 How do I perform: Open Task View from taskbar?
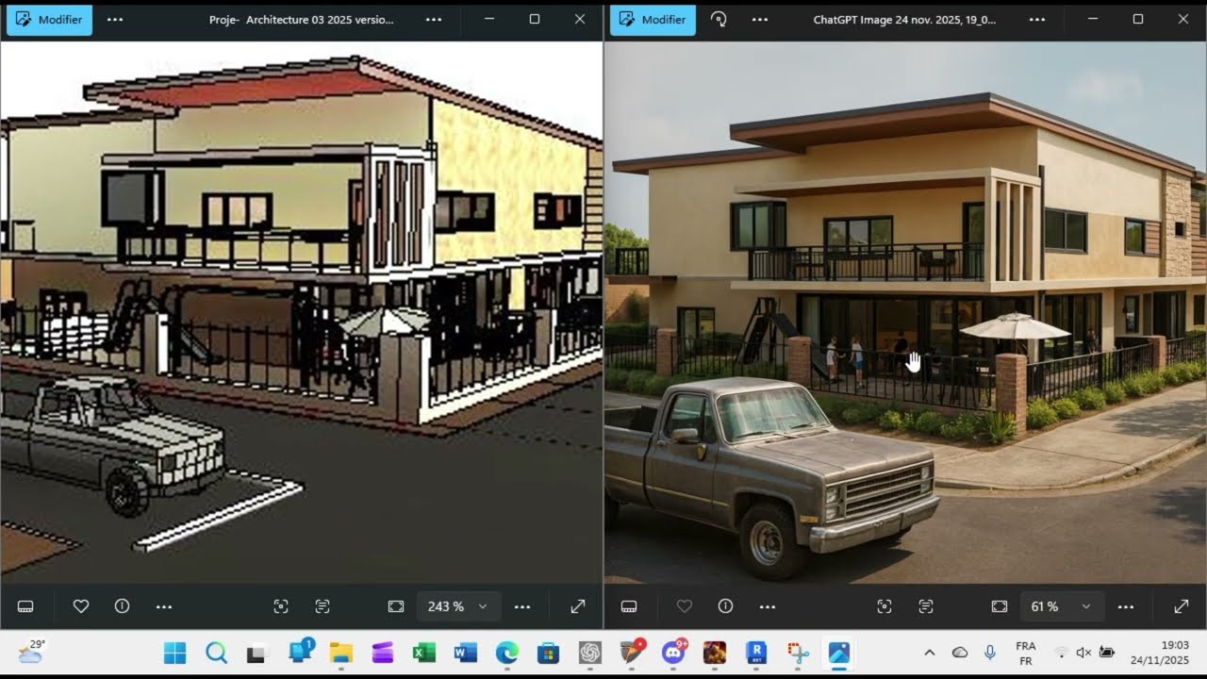(x=257, y=653)
